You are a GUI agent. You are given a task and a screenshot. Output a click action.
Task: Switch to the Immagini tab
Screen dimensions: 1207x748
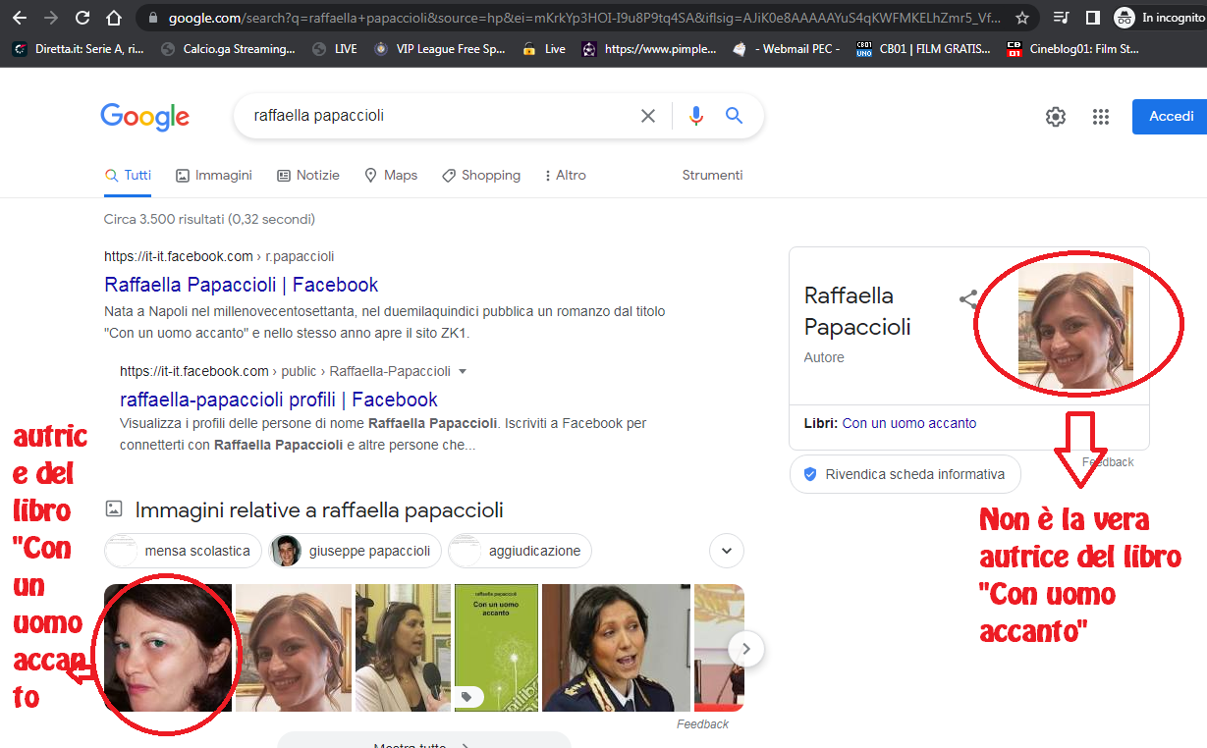click(x=214, y=175)
